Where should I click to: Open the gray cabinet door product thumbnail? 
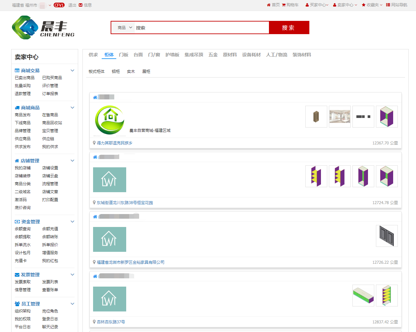point(387,236)
